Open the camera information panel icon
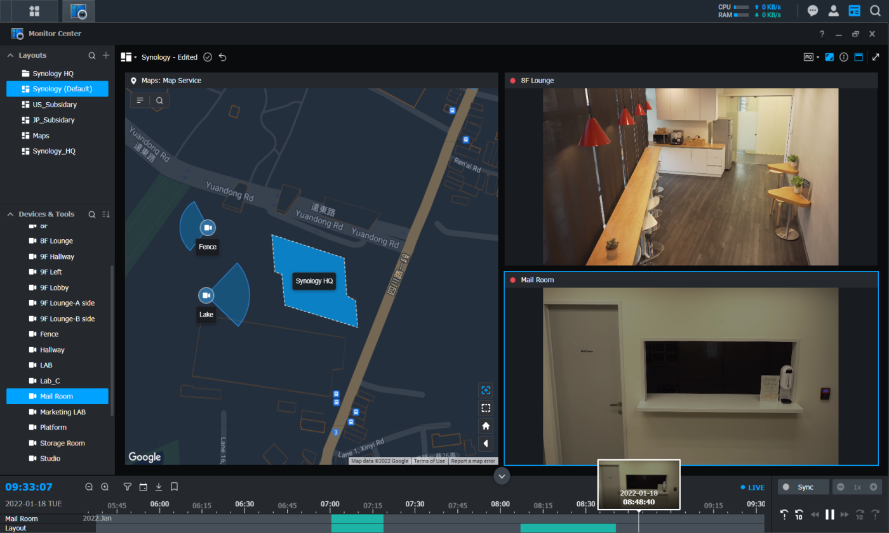 click(x=844, y=57)
